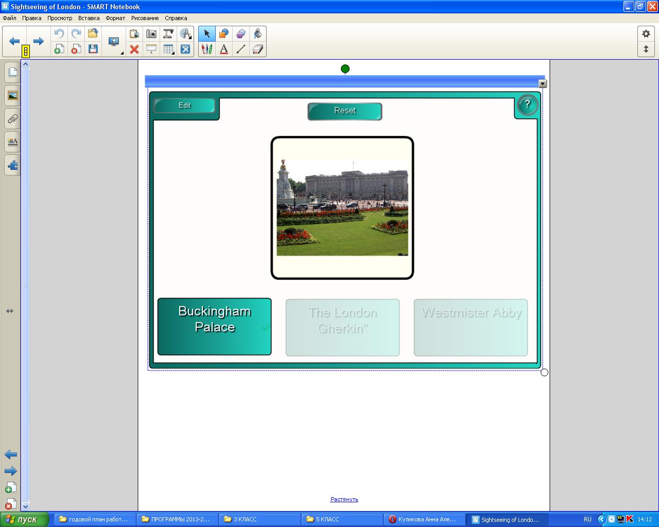Viewport: 659px width, 527px height.
Task: Open the object menu dropdown arrow
Action: (543, 84)
